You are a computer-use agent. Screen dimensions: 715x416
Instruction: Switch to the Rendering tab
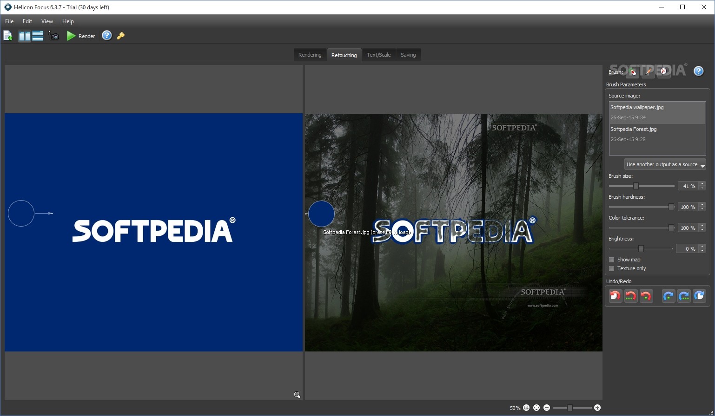[310, 55]
